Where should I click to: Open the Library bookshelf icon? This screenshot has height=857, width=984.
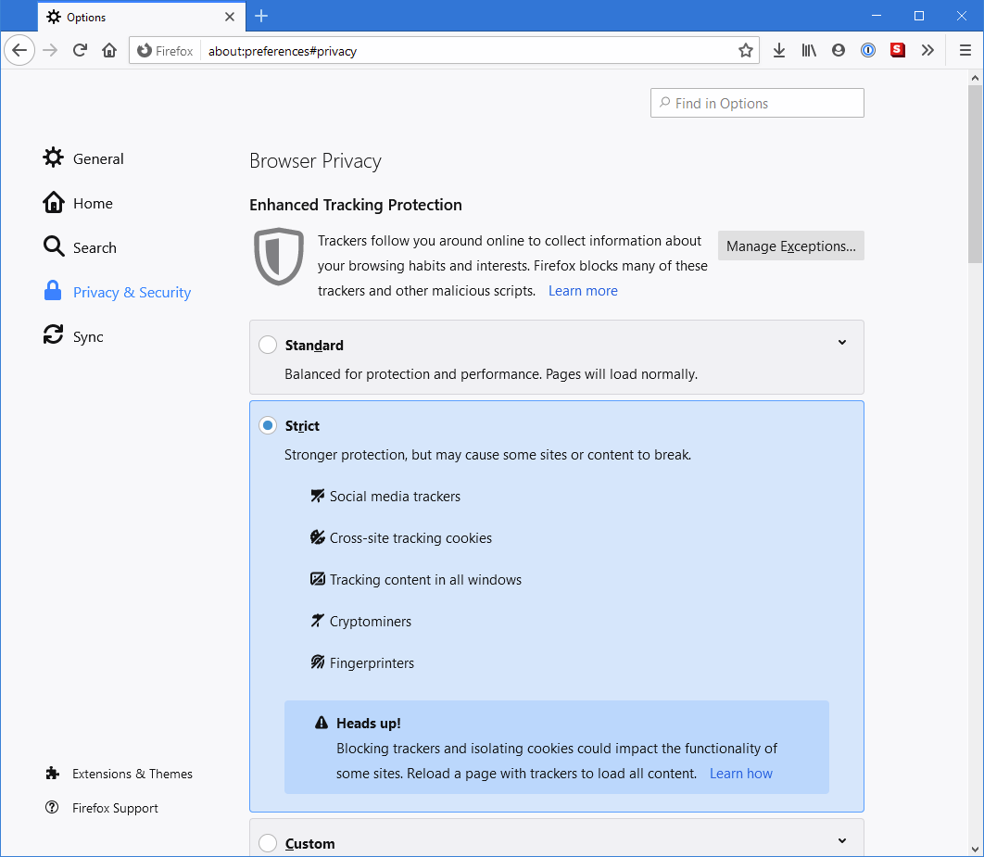click(x=809, y=51)
